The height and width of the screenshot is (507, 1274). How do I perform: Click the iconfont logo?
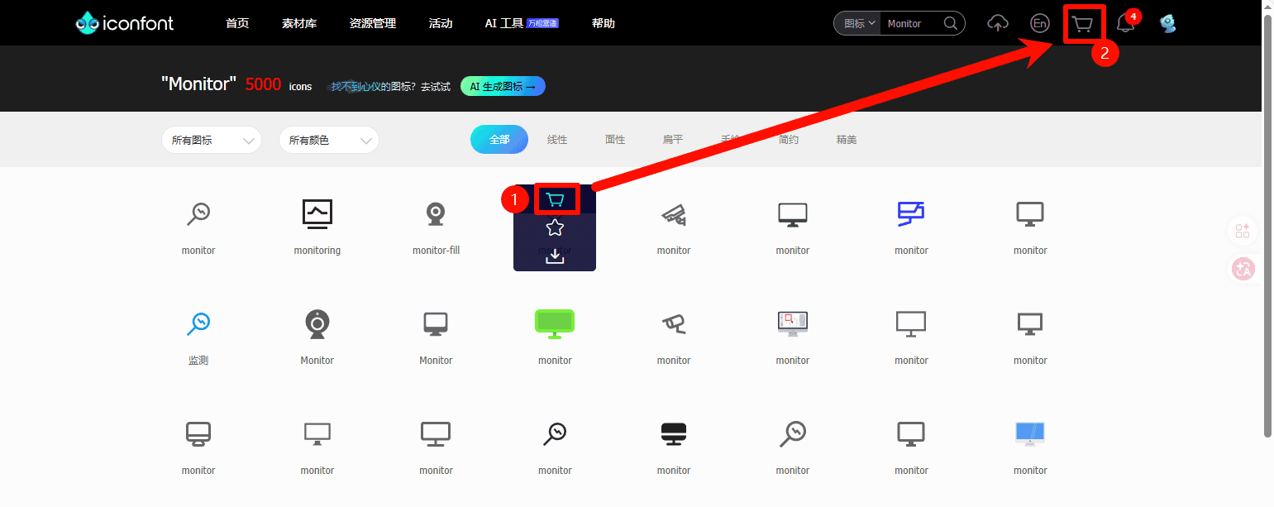coord(124,22)
